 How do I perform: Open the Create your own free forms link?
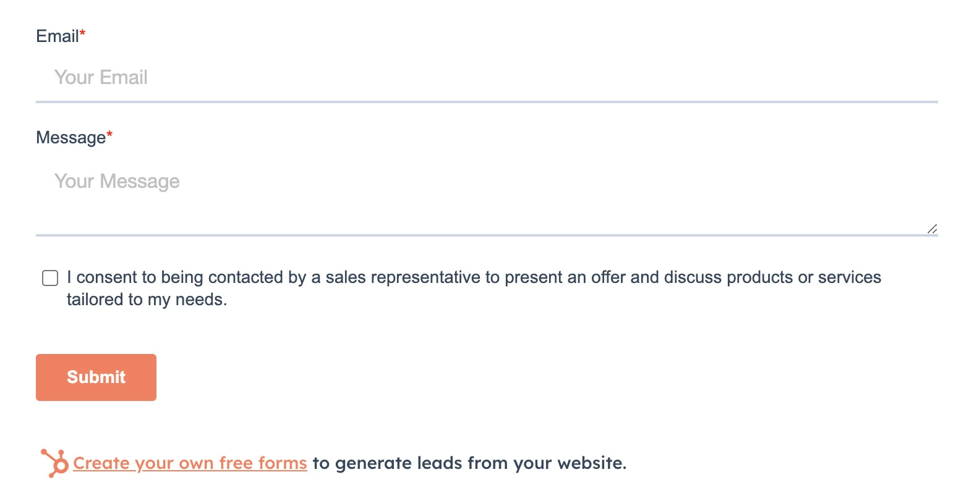pos(190,463)
